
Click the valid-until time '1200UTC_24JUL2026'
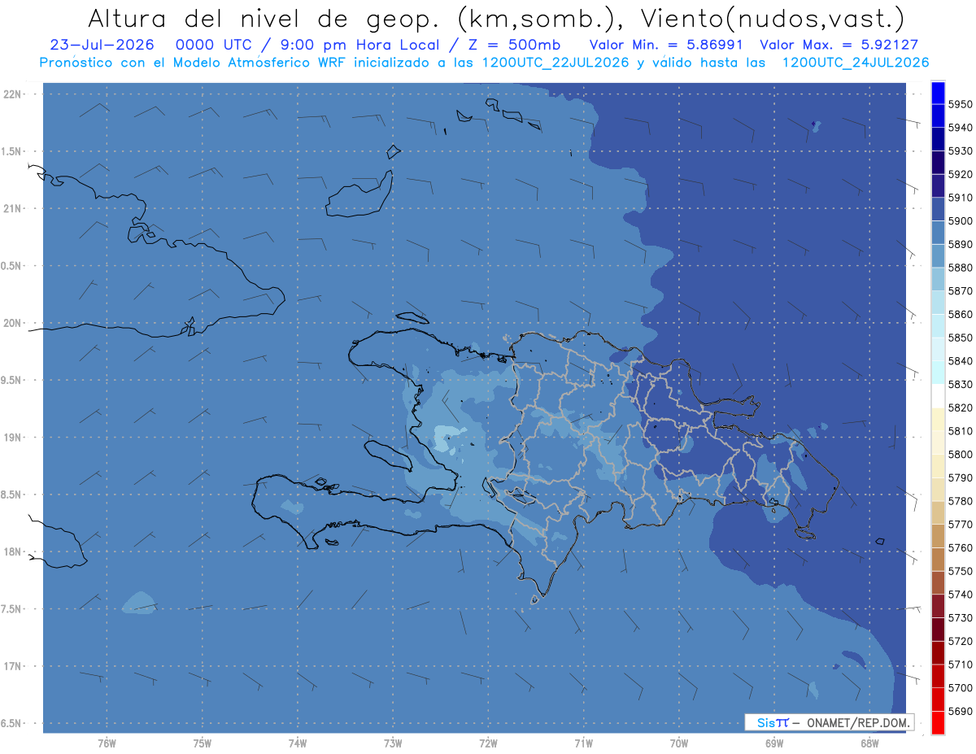point(855,63)
